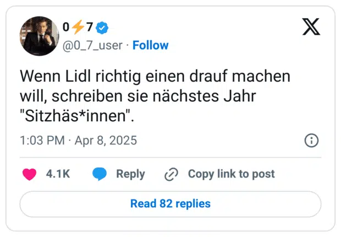Image resolution: width=341 pixels, height=237 pixels.
Task: Click the blue reply speech bubble icon
Action: click(100, 174)
